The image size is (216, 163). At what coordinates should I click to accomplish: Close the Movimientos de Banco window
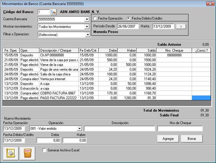coord(210,4)
